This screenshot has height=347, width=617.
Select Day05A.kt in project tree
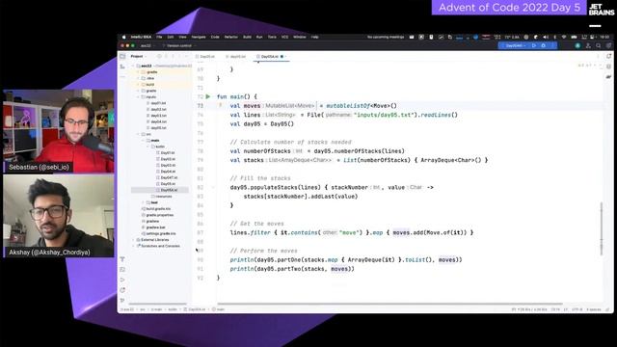(167, 190)
